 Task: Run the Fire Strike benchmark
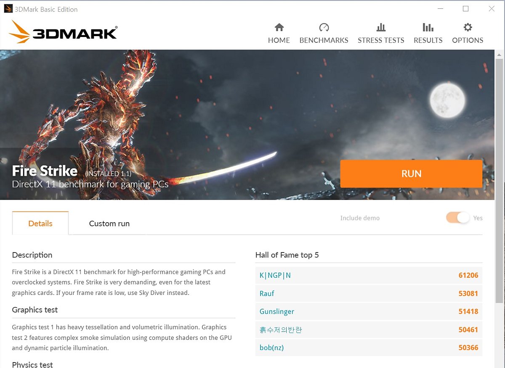tap(411, 173)
